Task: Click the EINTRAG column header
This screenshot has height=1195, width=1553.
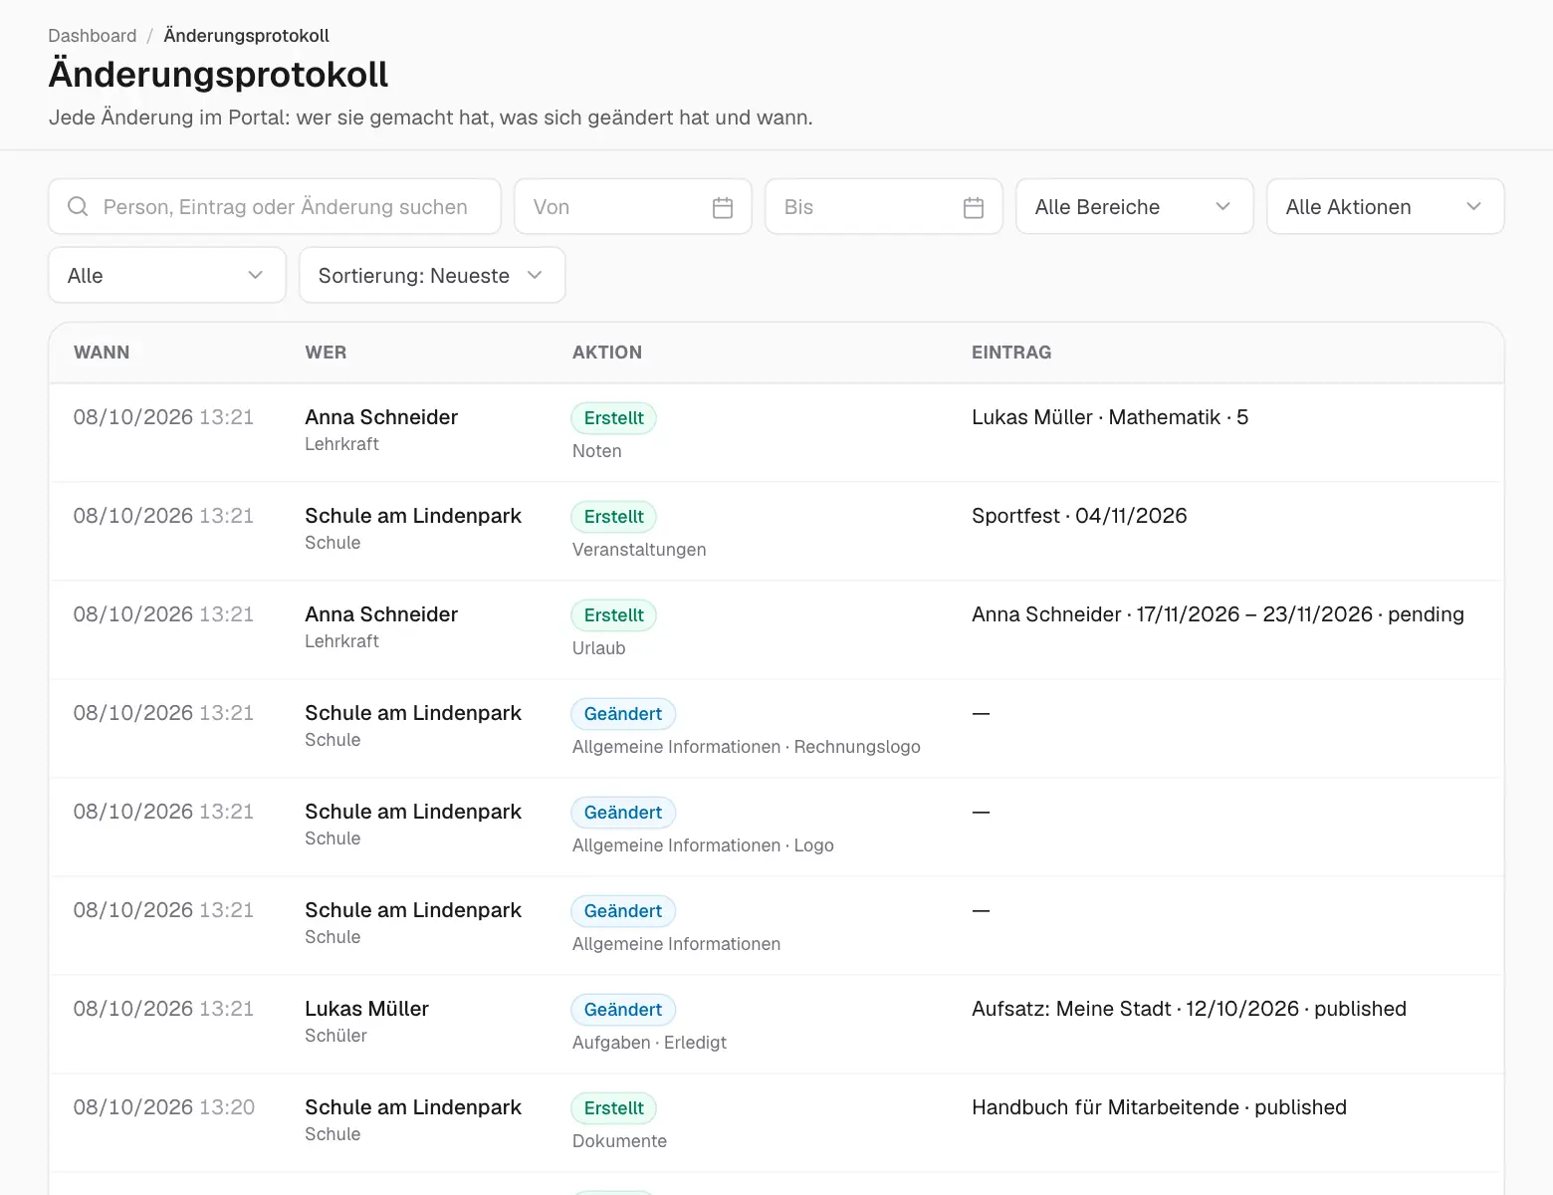Action: click(1011, 353)
